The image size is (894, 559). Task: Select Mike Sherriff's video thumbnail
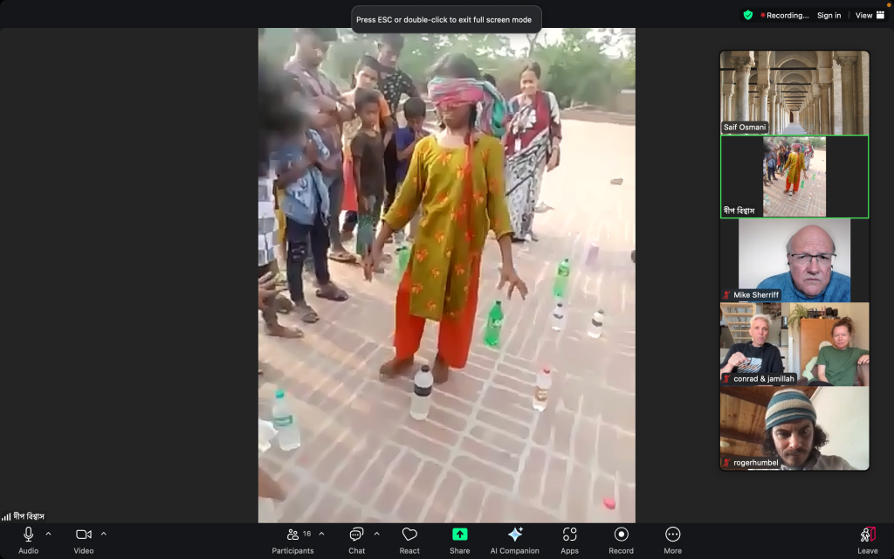[794, 260]
